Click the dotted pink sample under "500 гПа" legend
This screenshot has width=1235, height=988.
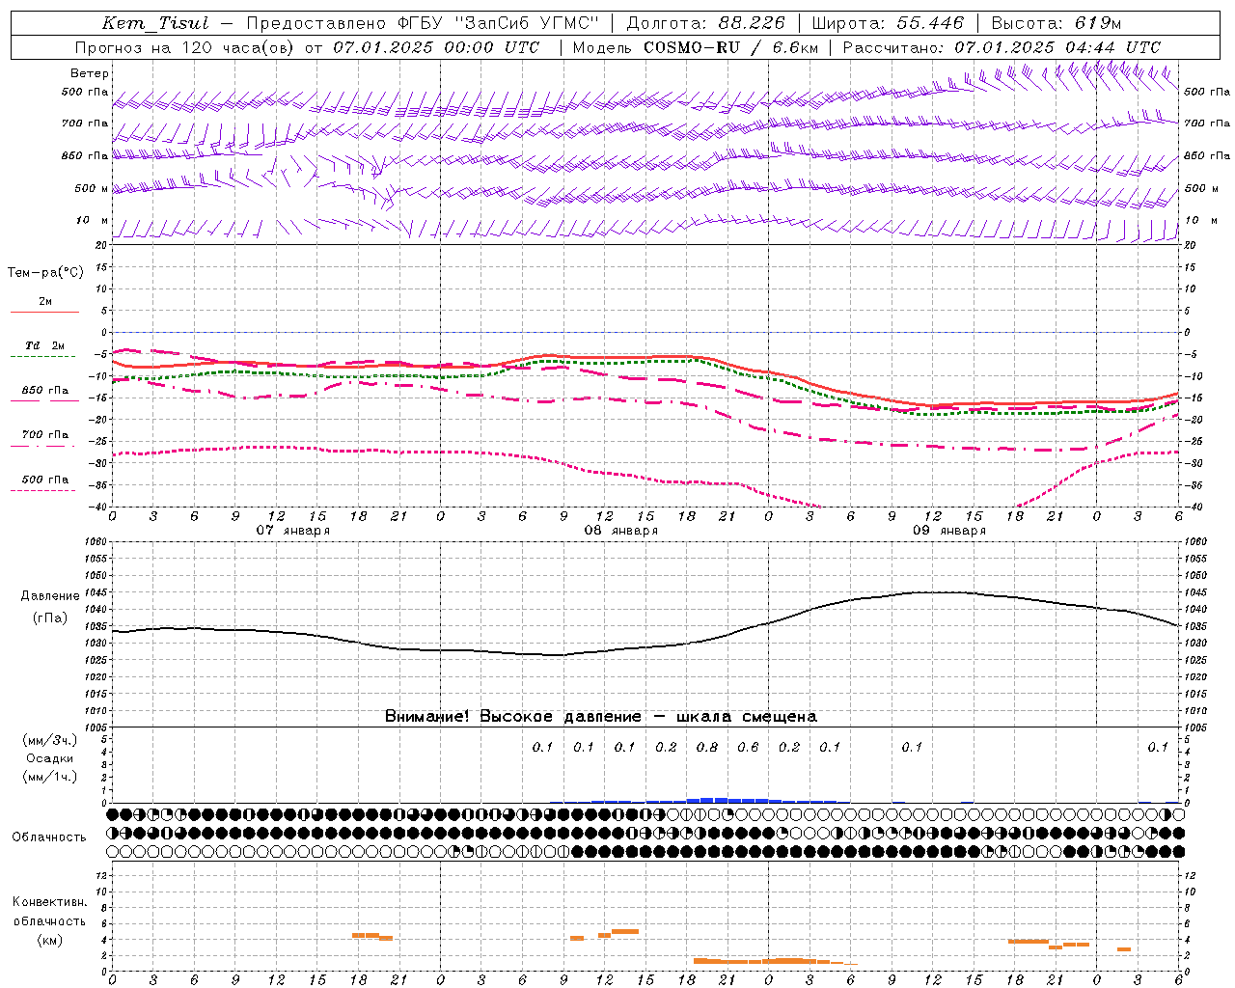44,491
